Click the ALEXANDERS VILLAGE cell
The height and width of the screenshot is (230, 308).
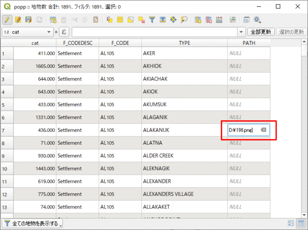coord(184,194)
